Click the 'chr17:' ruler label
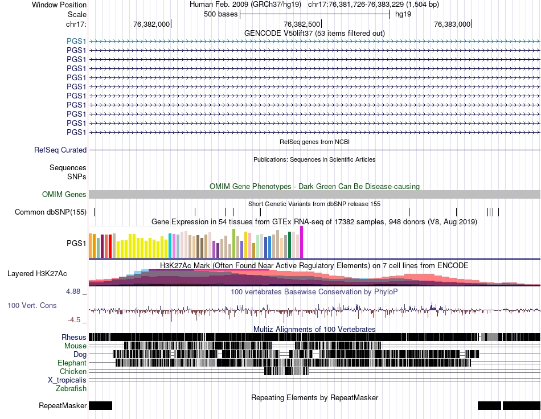Viewport: 541px width, 419px height. click(x=76, y=24)
